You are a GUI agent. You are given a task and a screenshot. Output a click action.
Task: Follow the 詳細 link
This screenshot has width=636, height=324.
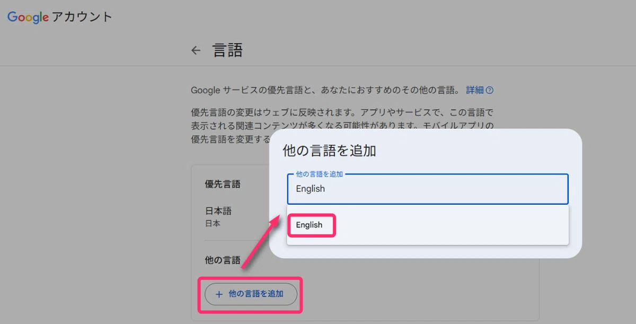(475, 90)
